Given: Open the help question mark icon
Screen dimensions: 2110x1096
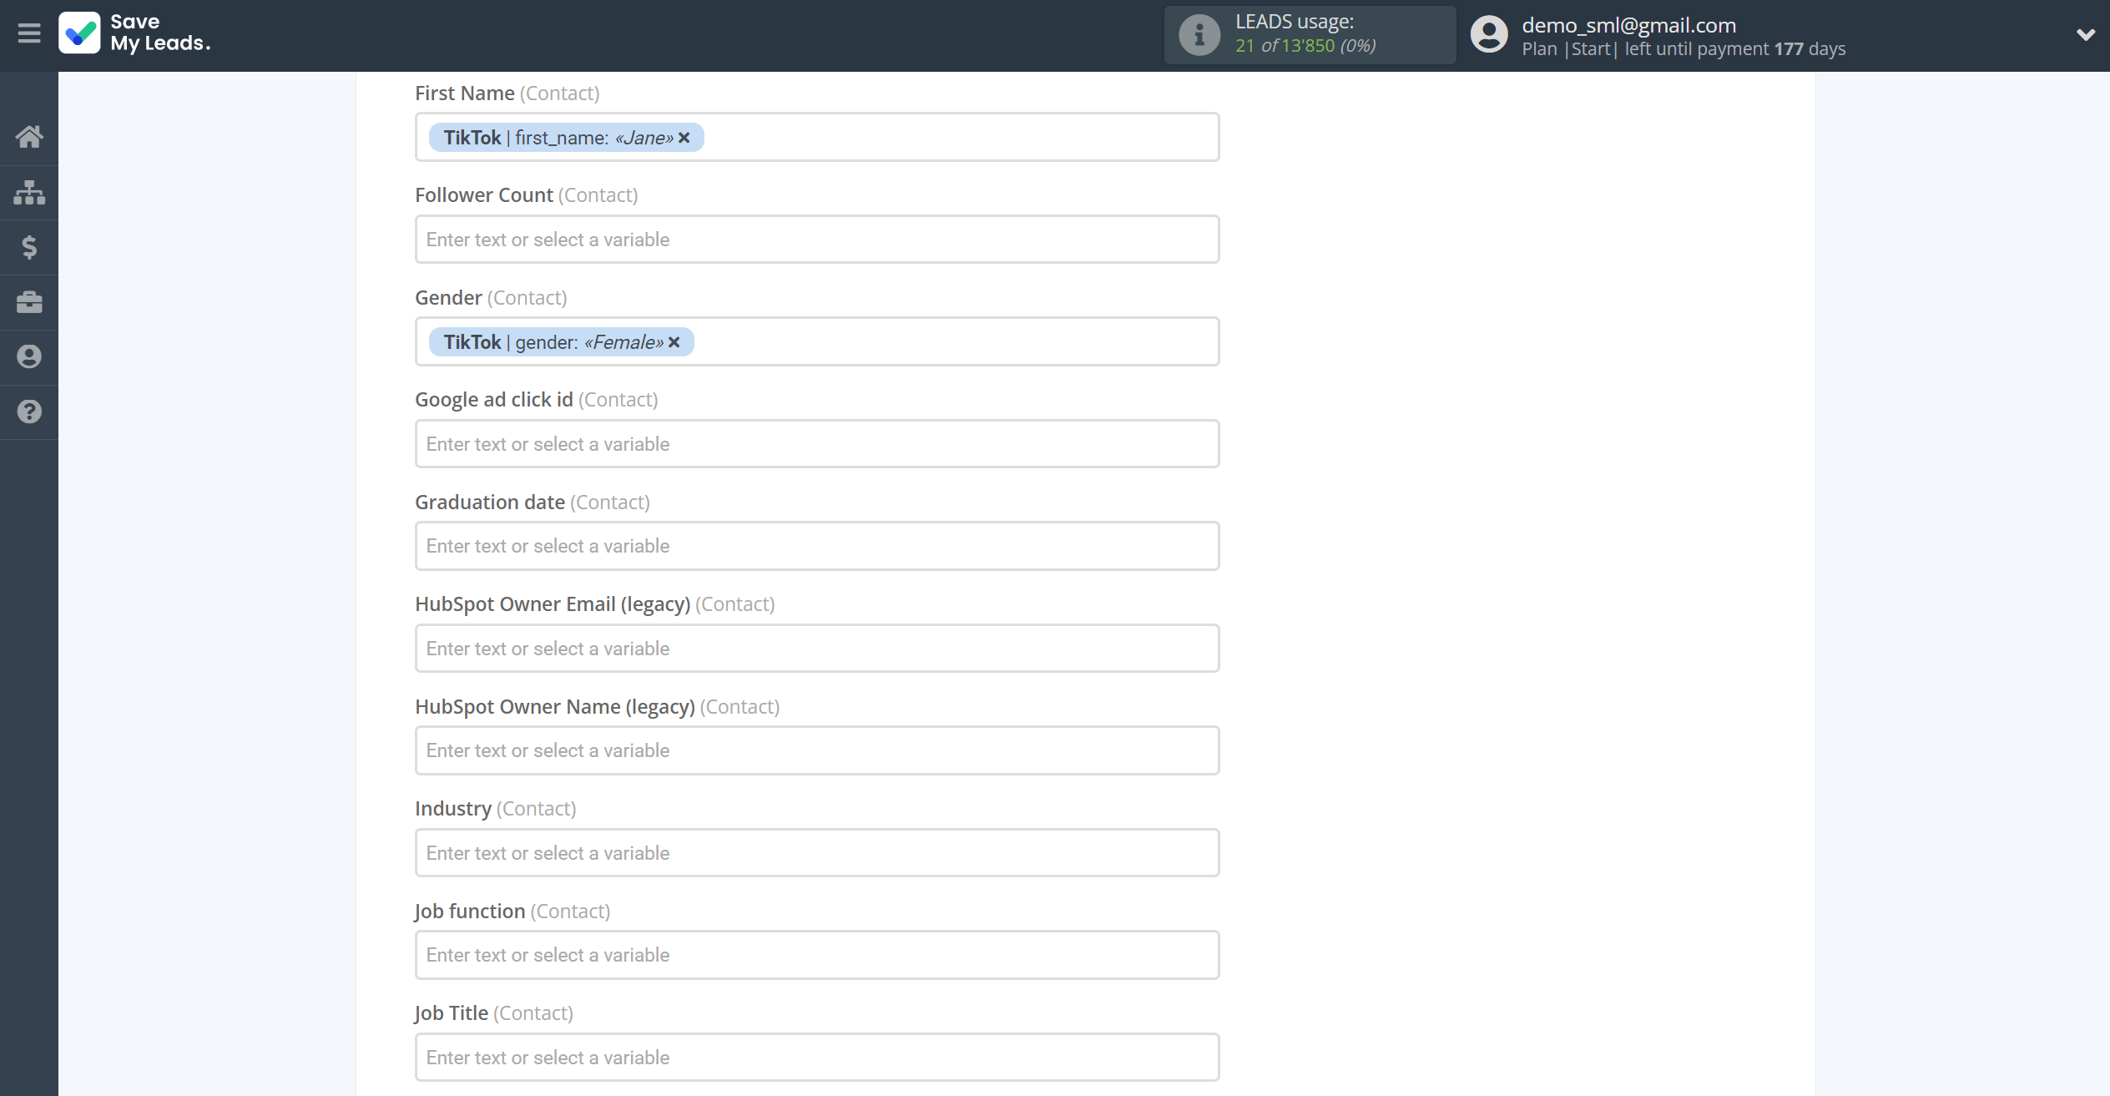Looking at the screenshot, I should point(29,412).
